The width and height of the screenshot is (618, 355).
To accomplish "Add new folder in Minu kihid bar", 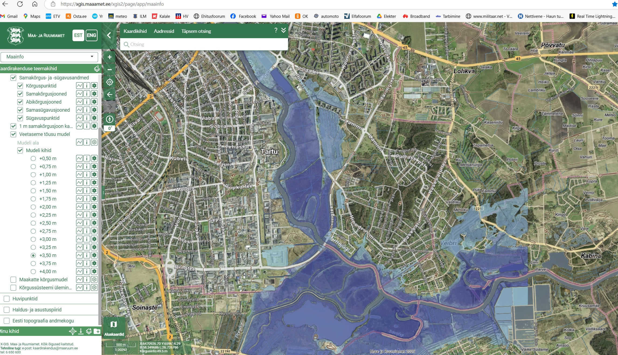I will click(x=97, y=331).
